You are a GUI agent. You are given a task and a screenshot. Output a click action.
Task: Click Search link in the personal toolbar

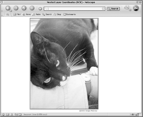coord(47,14)
